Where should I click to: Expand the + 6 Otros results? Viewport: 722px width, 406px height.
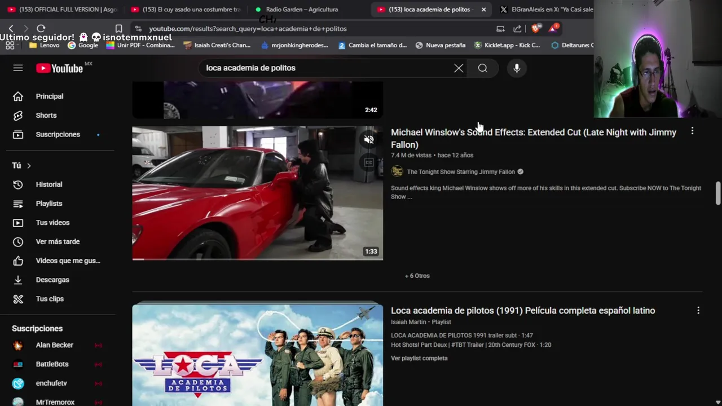(x=417, y=276)
